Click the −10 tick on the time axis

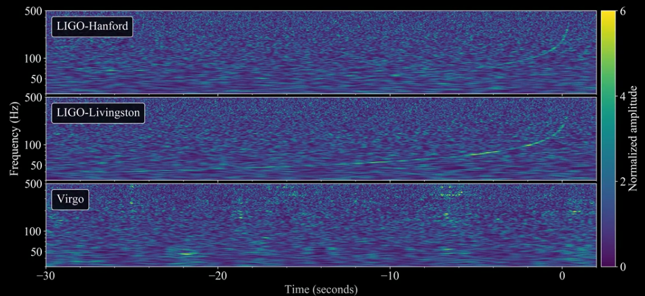tap(389, 276)
